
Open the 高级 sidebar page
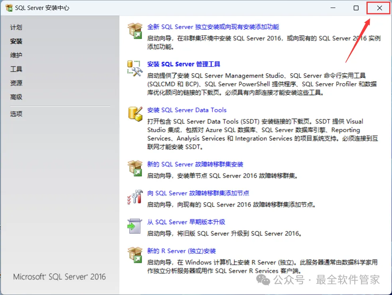16,97
